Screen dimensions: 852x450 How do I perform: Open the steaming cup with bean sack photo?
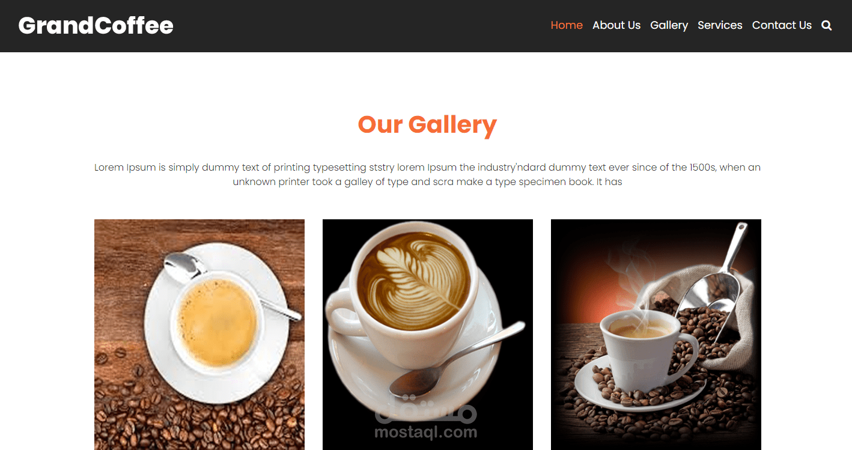[656, 335]
